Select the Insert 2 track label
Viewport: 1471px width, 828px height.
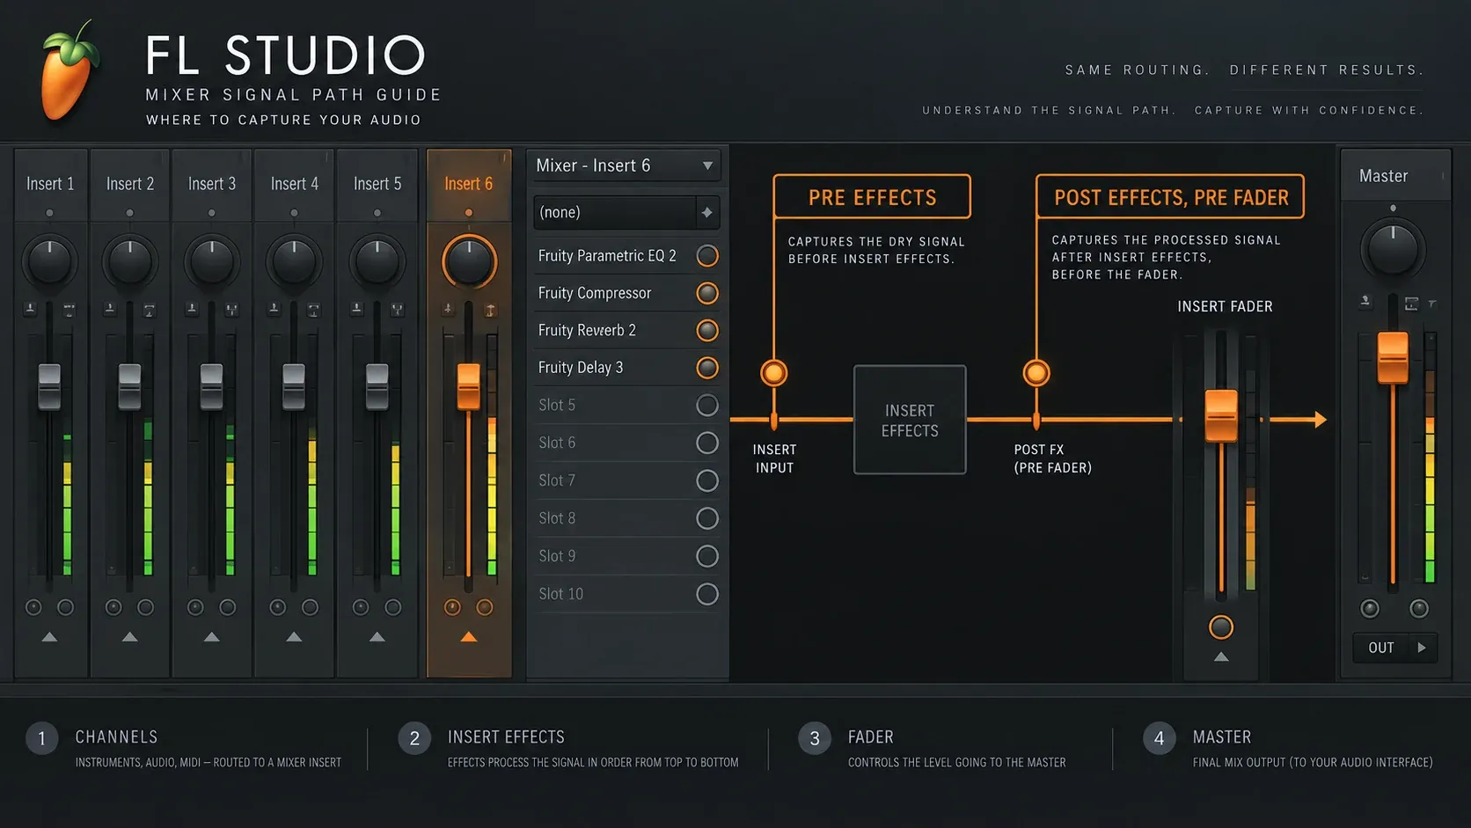[x=130, y=184]
